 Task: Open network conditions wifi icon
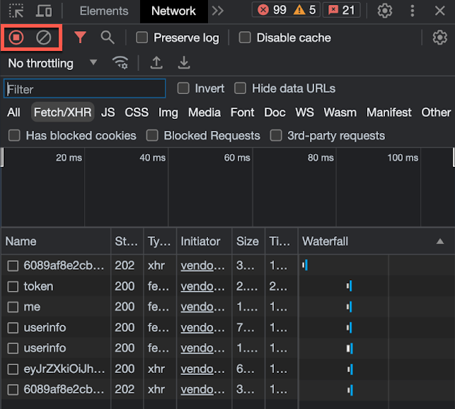pos(120,63)
